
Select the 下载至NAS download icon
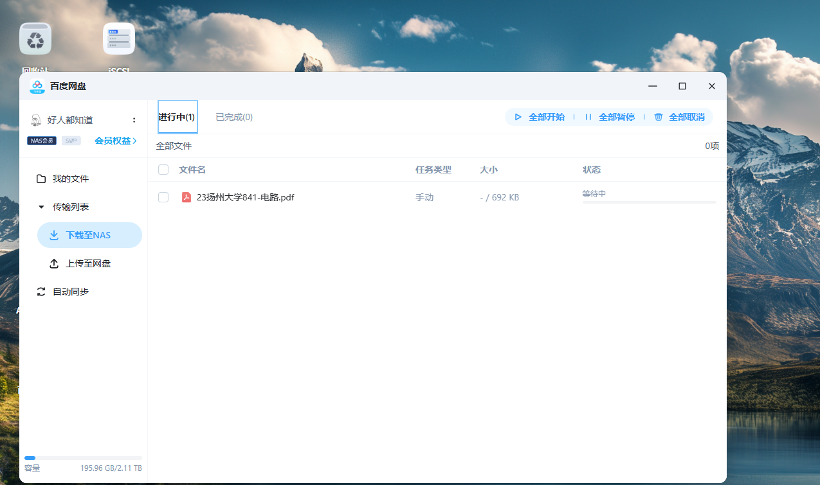[x=53, y=234]
